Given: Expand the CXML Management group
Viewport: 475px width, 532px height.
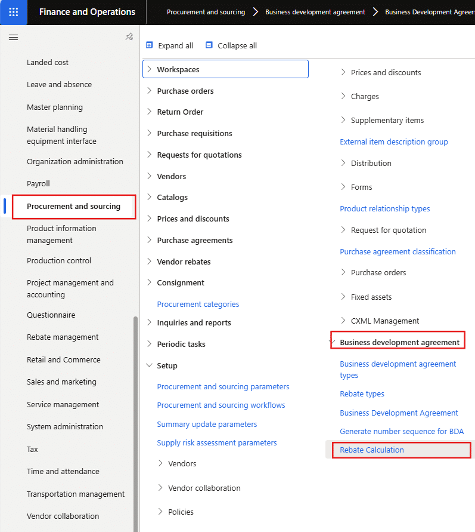Looking at the screenshot, I should point(343,321).
